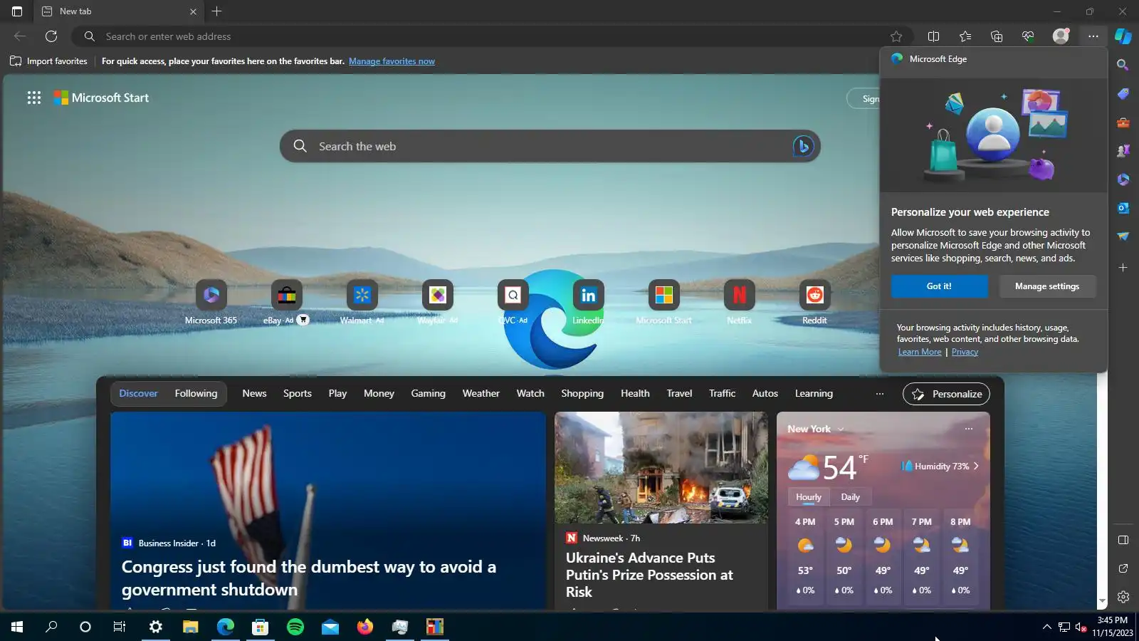Open the Learn More link
This screenshot has height=641, width=1139.
pyautogui.click(x=920, y=352)
